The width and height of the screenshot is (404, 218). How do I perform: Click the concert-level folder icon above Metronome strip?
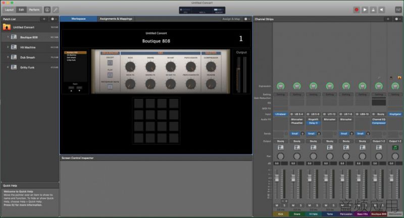coord(399,78)
